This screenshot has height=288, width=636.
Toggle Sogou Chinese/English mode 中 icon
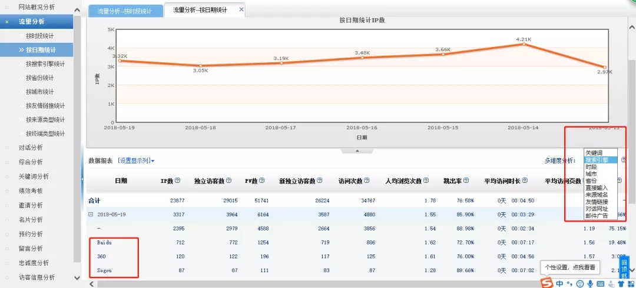(560, 283)
